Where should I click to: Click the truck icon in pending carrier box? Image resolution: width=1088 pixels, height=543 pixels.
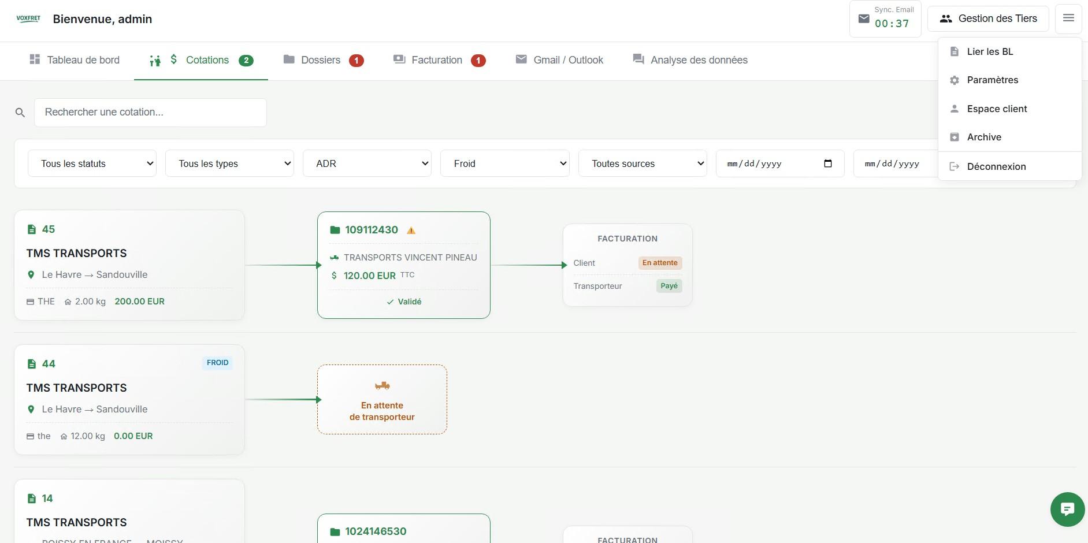(382, 386)
